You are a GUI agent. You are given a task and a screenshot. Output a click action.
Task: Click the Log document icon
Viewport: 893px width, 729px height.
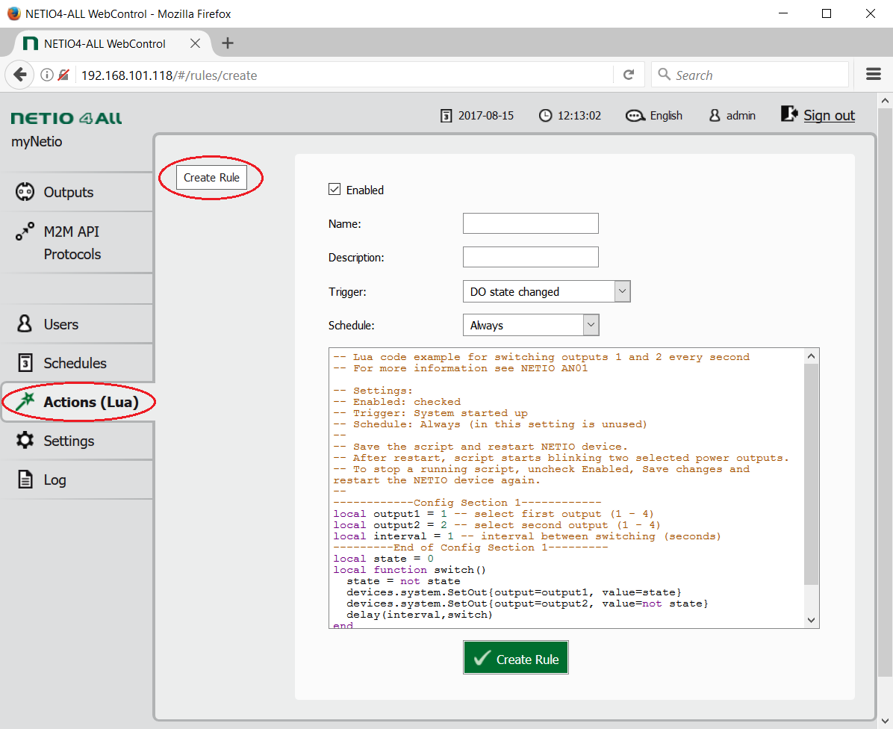pos(25,480)
